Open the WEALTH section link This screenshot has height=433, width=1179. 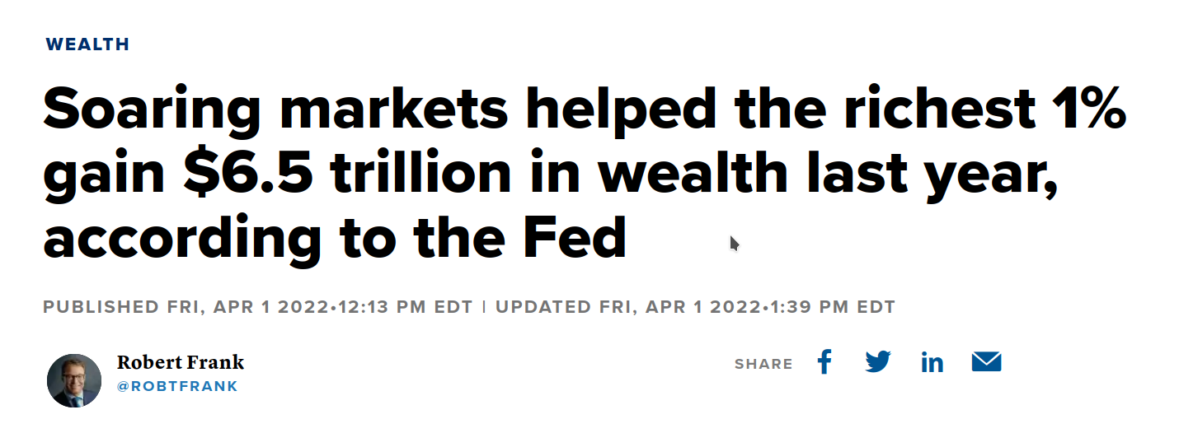point(87,44)
